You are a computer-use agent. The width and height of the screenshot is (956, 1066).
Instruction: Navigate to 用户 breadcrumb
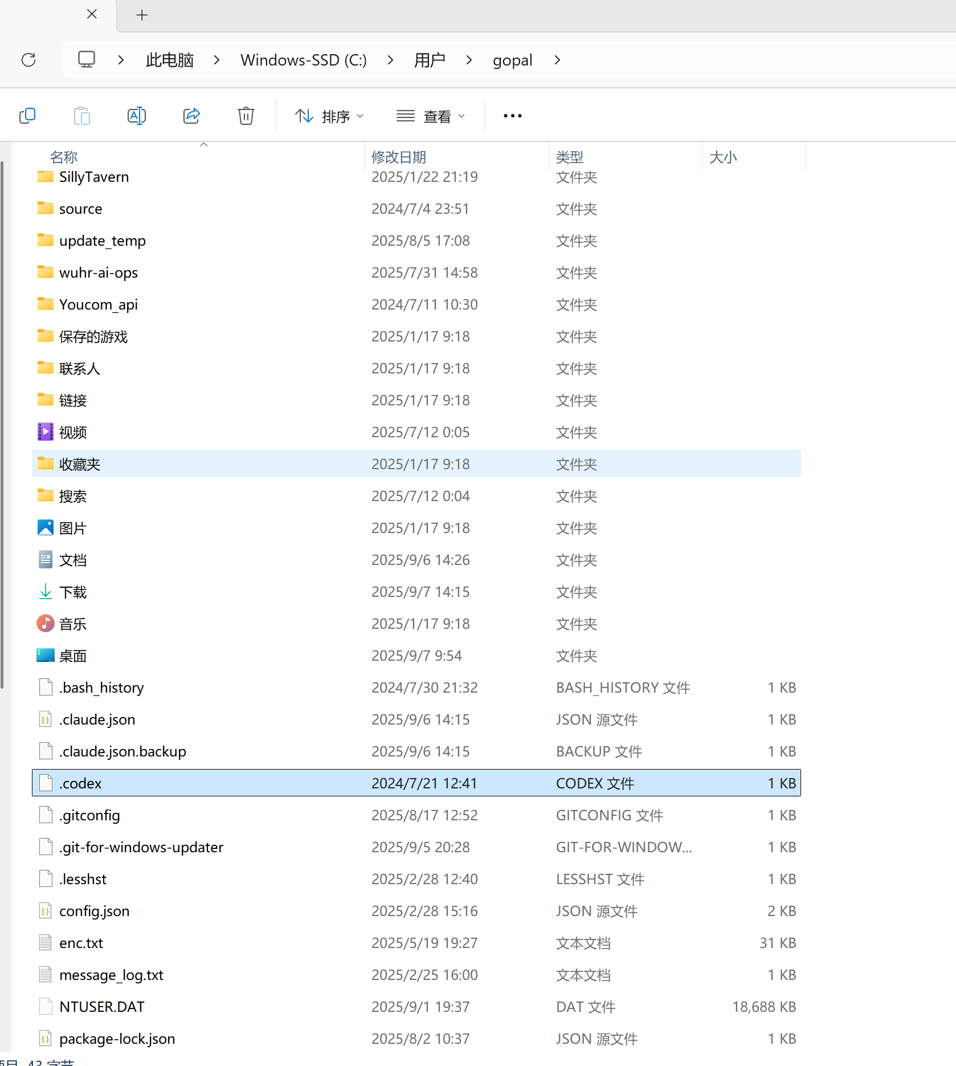pos(430,60)
